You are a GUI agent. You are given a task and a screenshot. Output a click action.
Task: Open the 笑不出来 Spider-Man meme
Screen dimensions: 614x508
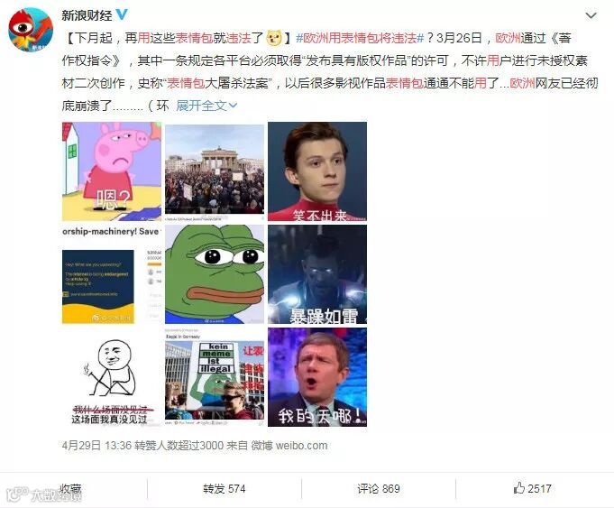point(317,171)
